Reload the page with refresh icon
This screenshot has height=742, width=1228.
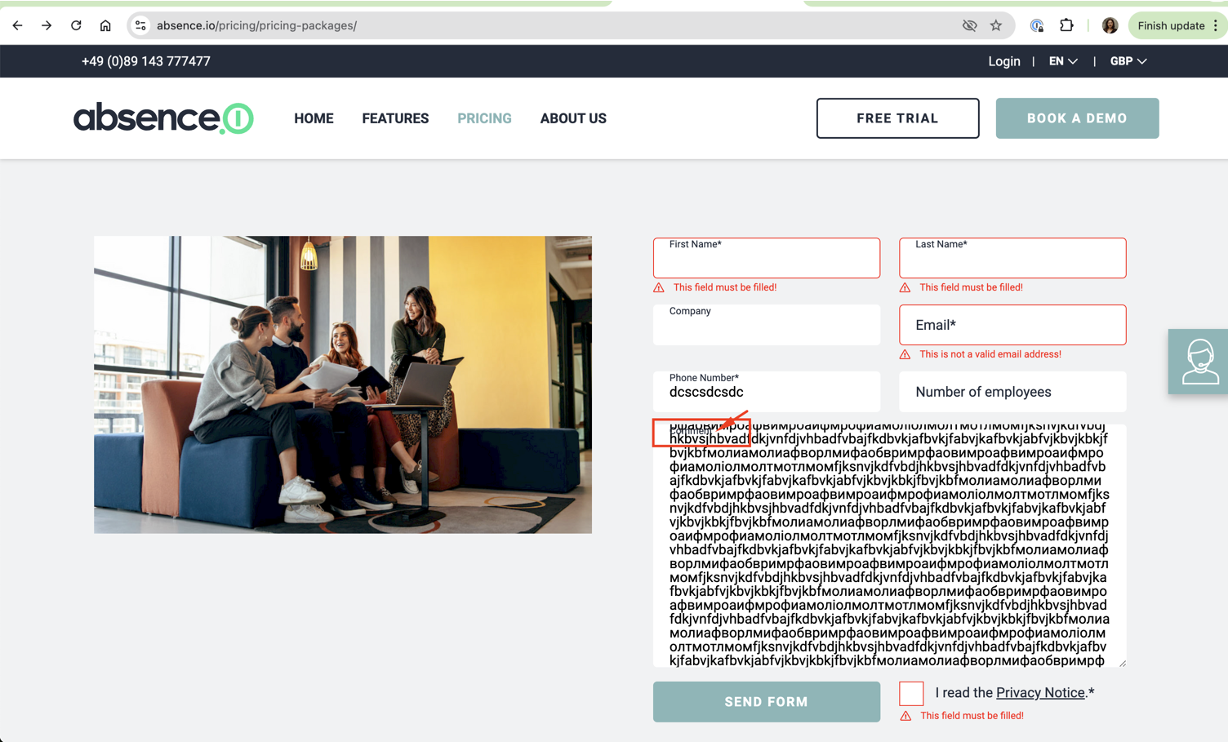click(76, 25)
